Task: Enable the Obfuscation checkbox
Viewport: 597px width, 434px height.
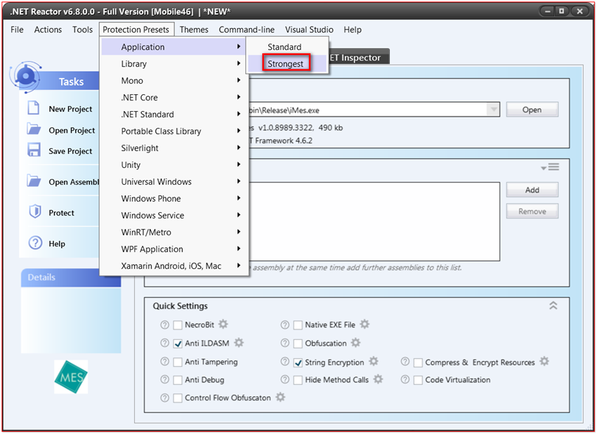Action: [298, 343]
